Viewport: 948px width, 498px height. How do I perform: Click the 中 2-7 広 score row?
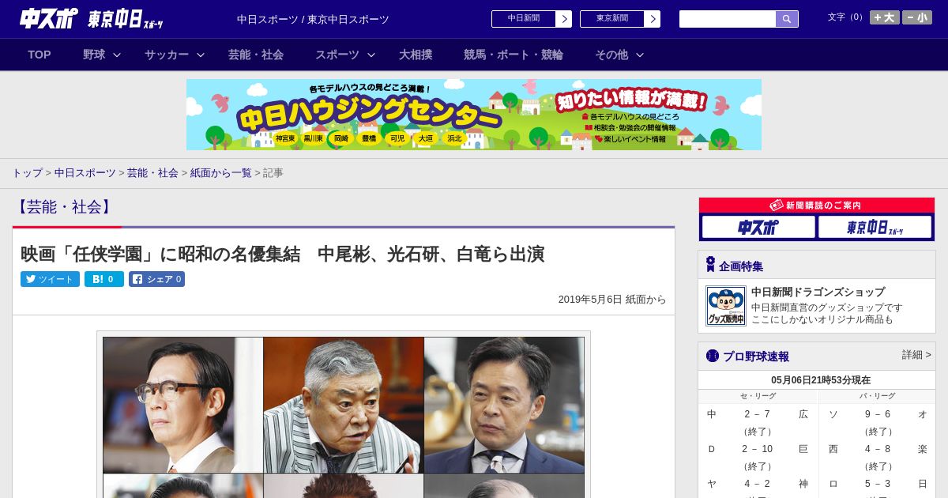point(758,414)
